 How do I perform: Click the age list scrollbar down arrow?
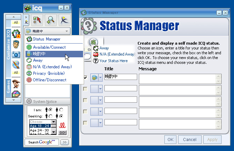click(54, 132)
